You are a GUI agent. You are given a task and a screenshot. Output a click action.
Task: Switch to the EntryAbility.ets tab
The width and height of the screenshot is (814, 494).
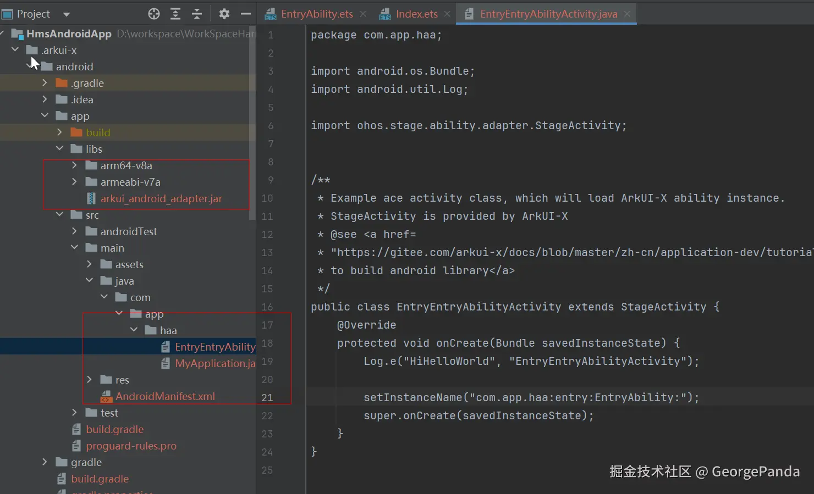pos(316,14)
